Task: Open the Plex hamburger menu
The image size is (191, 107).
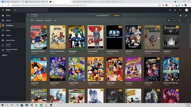Action: (x=3, y=10)
